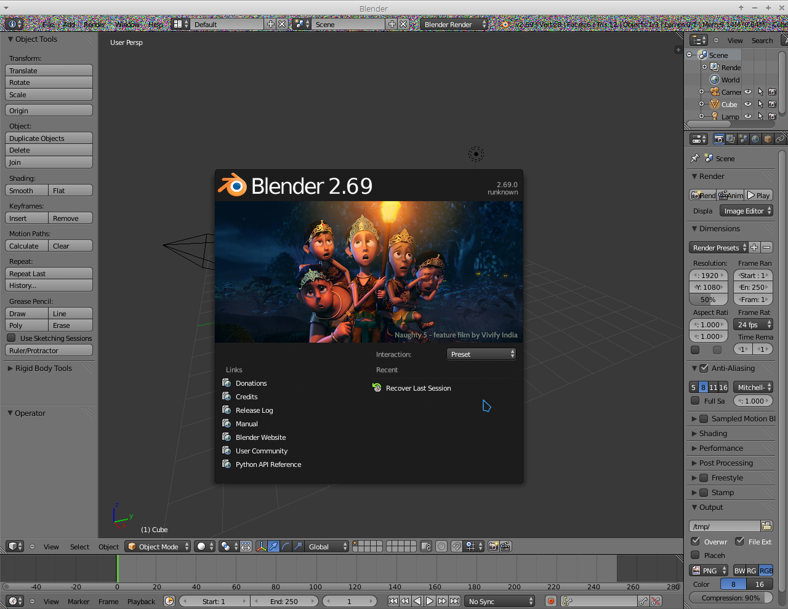
Task: Click Recover Last Session
Action: pyautogui.click(x=418, y=388)
